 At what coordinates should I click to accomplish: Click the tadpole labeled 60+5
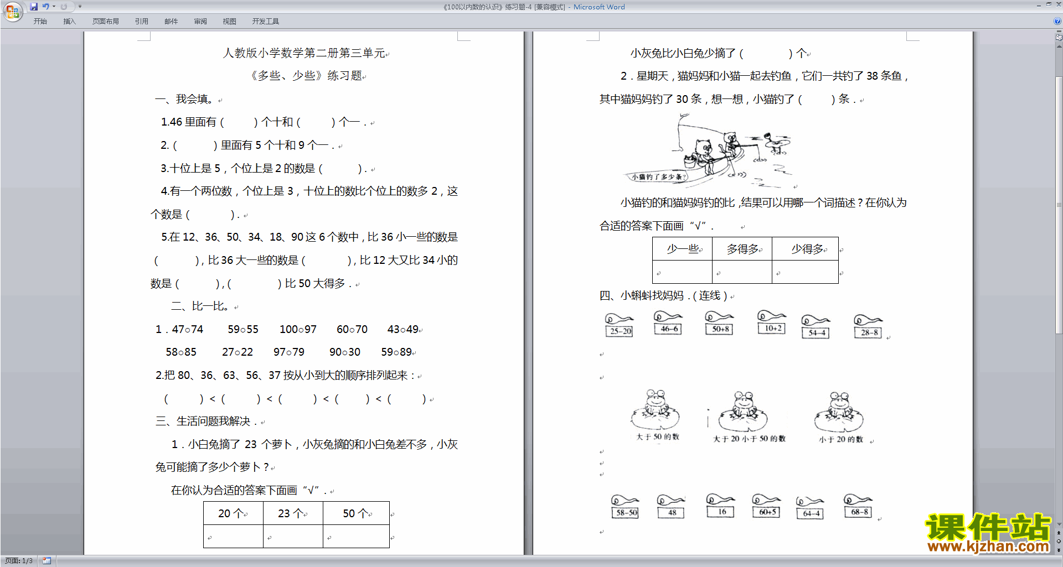(767, 506)
